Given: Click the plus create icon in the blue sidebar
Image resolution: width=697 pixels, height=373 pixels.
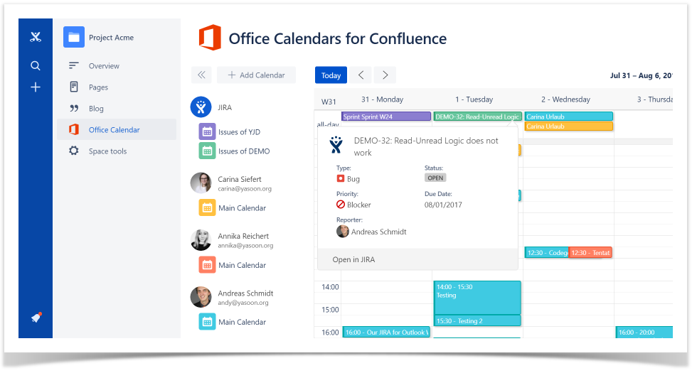Looking at the screenshot, I should coord(36,87).
